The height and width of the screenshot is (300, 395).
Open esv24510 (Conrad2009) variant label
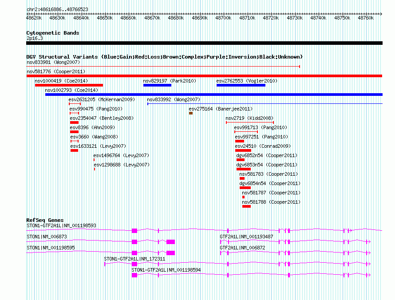tap(263, 146)
